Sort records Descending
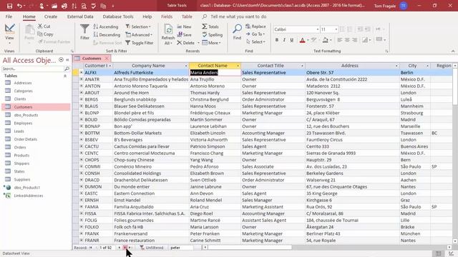Viewport: 458px width, 257px height. (107, 35)
